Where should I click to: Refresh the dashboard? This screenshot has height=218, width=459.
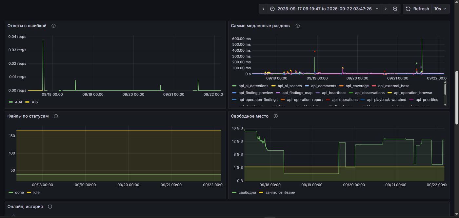click(x=417, y=9)
